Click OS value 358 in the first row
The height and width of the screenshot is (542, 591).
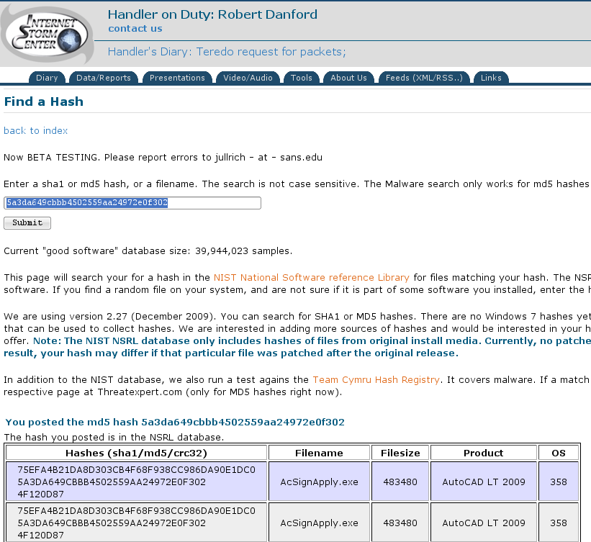[558, 482]
